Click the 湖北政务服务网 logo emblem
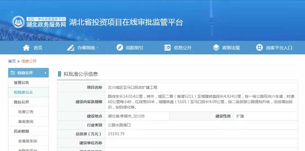Screen dimensions: 305x151 coord(19,22)
